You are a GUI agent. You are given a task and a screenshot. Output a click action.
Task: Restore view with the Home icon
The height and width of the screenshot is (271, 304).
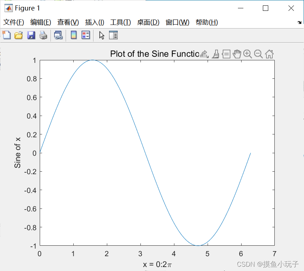269,54
